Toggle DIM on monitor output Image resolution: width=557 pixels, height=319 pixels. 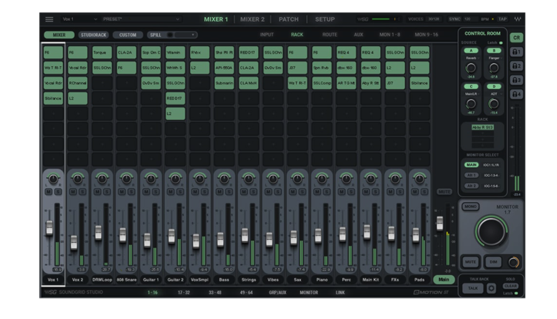tap(493, 262)
